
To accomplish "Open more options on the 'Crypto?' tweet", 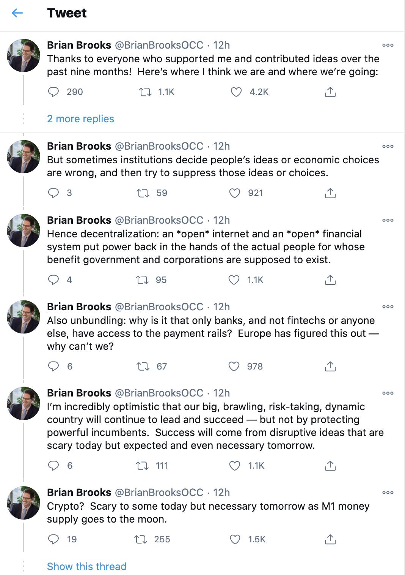I will tap(388, 493).
